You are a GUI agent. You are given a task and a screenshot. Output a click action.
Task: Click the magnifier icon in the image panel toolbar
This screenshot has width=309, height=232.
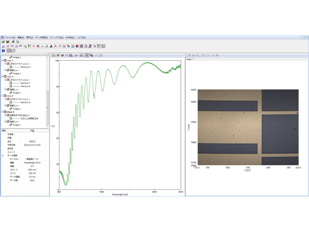[217, 56]
